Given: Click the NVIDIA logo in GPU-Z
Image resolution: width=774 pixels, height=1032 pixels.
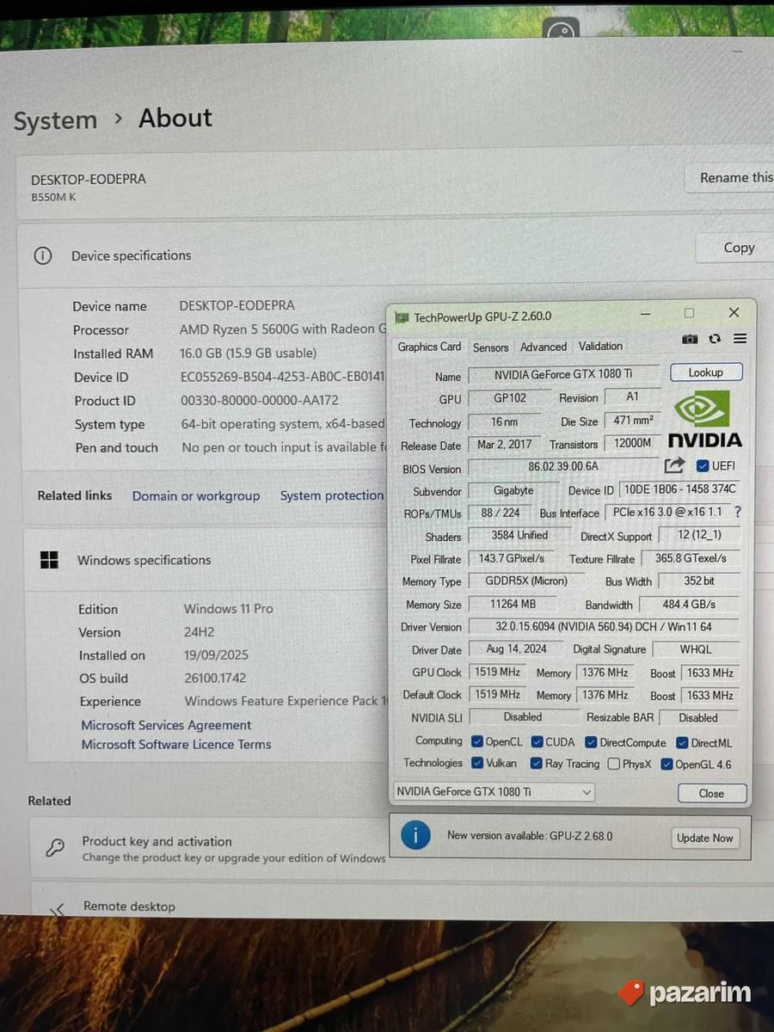Looking at the screenshot, I should (704, 419).
